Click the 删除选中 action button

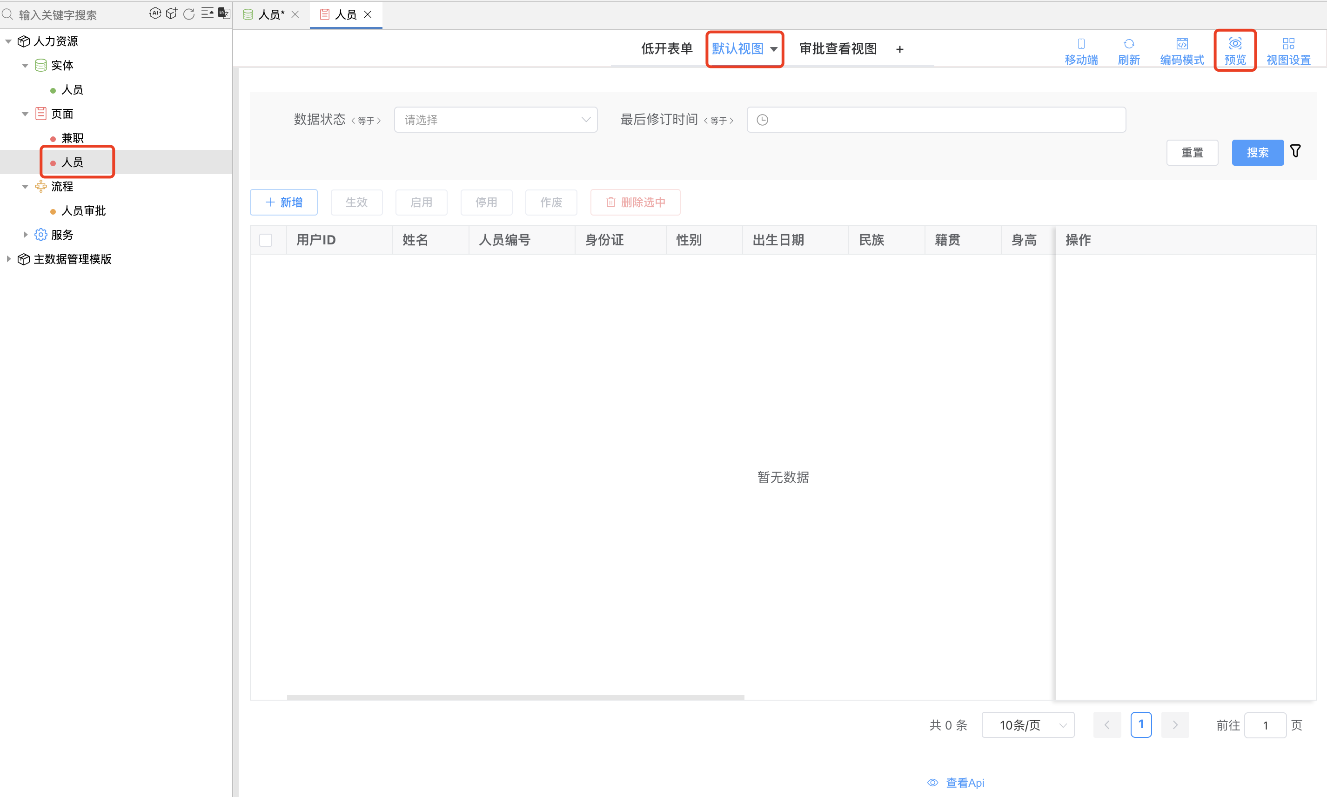pyautogui.click(x=634, y=201)
